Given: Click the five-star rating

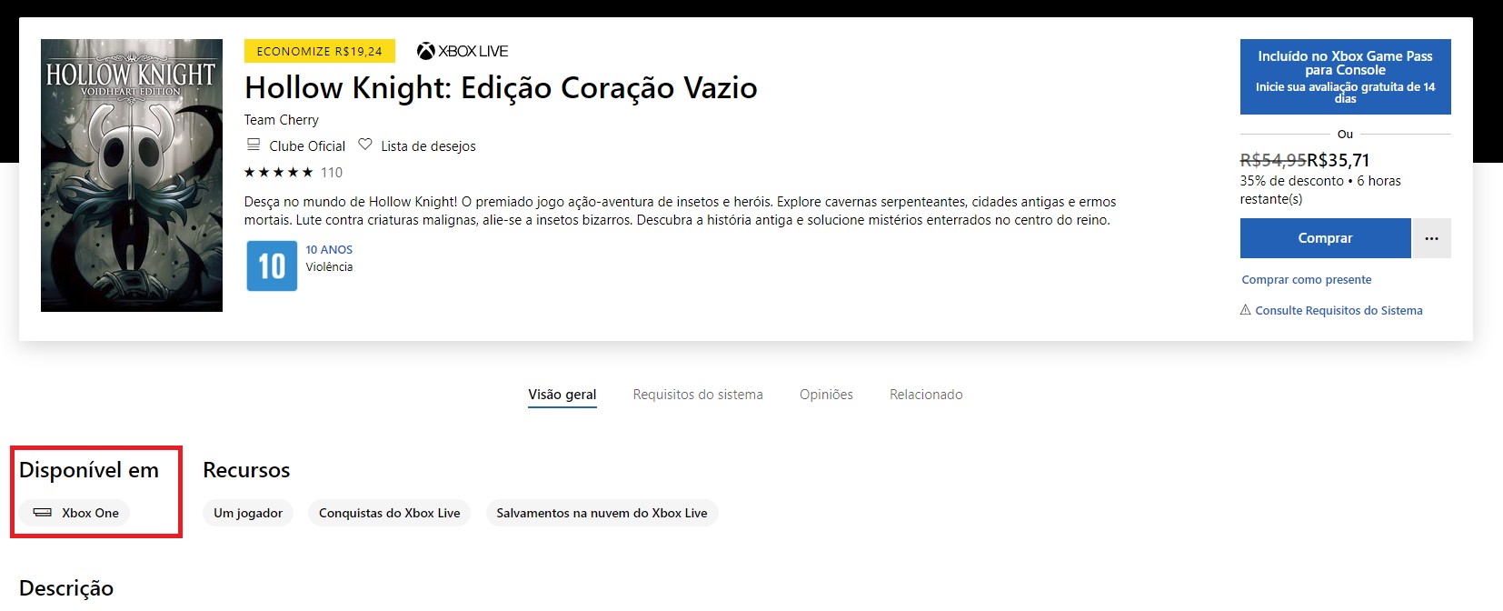Looking at the screenshot, I should [x=279, y=172].
